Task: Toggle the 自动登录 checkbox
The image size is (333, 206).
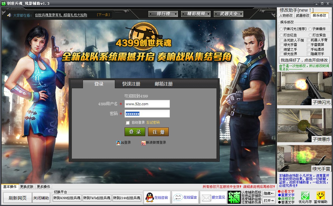Action: (x=128, y=122)
